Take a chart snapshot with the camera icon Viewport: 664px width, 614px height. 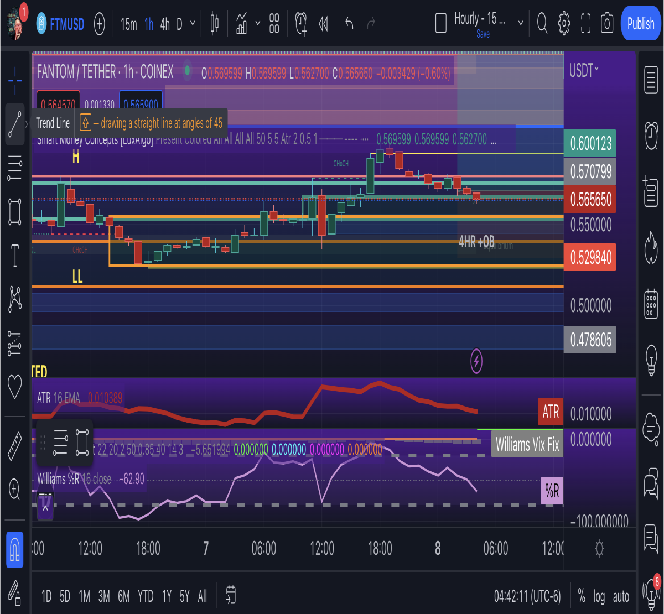pyautogui.click(x=608, y=23)
